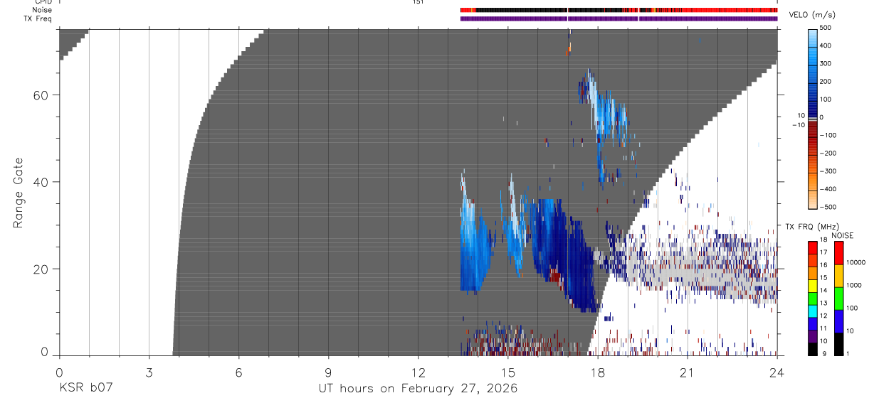Click the dark red scatter patch near gate 18
This screenshot has width=874, height=403.
point(555,276)
